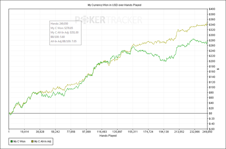Click the 174,724 x-axis tick label

coord(148,132)
